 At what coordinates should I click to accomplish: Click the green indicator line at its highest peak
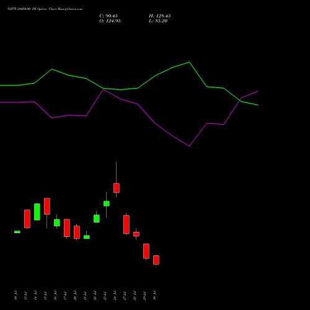189,62
